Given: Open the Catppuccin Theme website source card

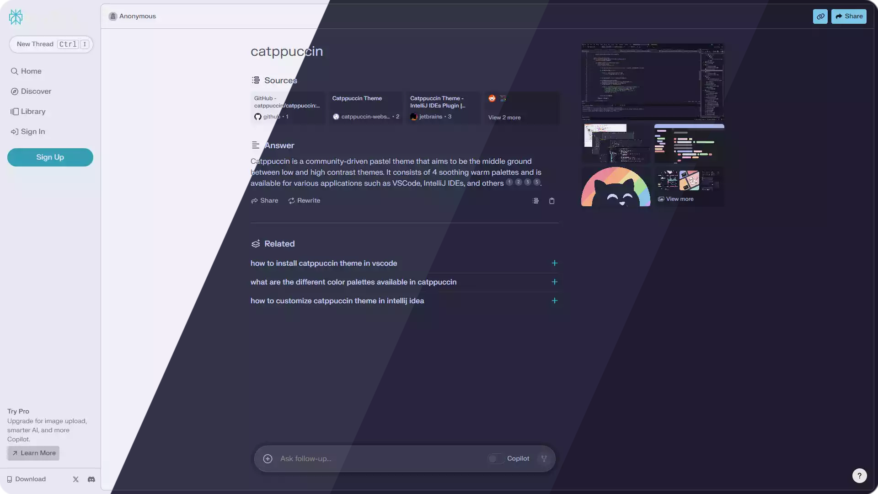Looking at the screenshot, I should tap(366, 108).
